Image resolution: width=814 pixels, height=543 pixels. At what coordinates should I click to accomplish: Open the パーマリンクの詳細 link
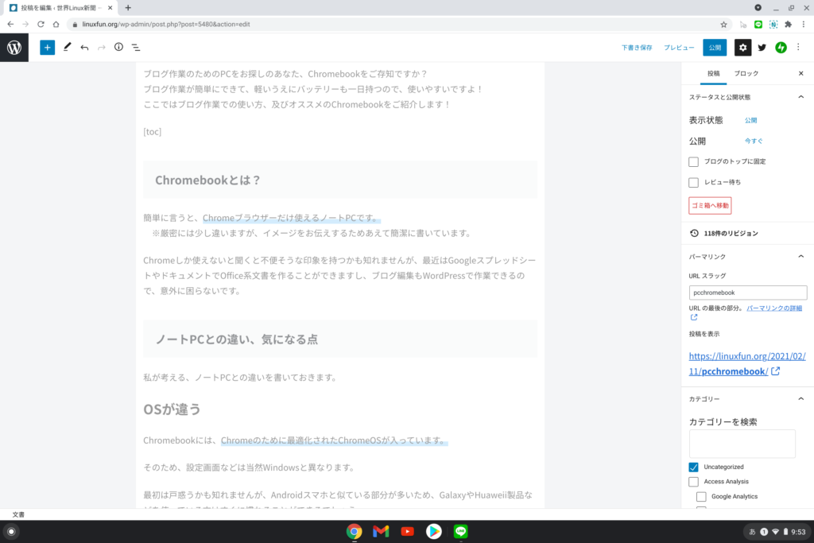click(774, 308)
